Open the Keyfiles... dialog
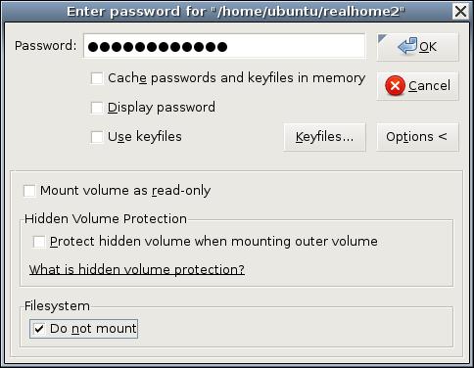Screen dimensions: 474x368 [324, 137]
